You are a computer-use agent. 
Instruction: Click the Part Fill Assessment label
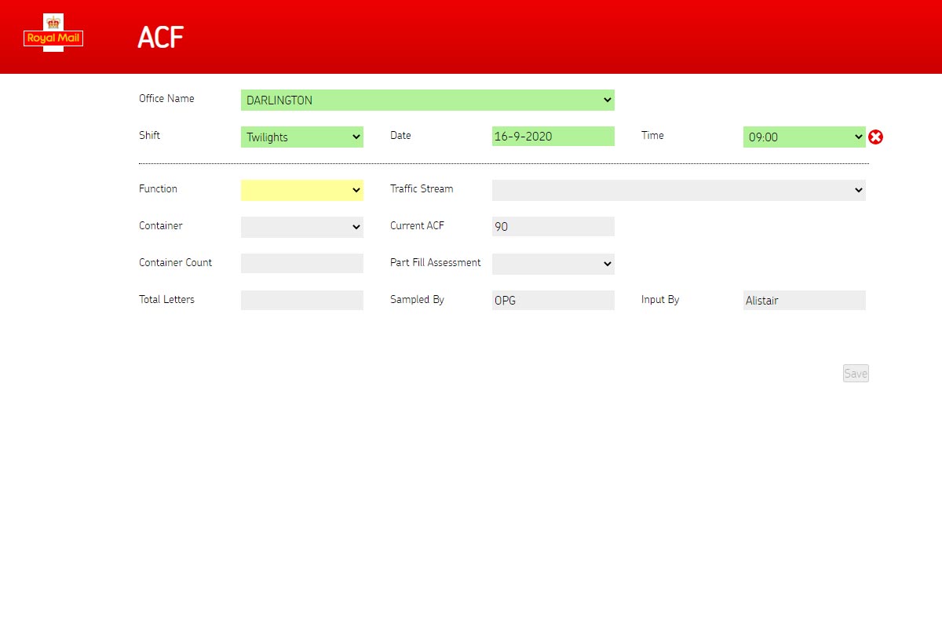(x=435, y=263)
